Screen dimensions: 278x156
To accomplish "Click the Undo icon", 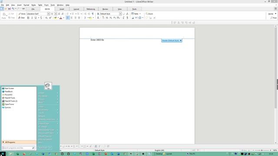I will (13, 9).
